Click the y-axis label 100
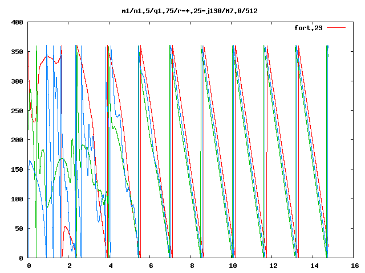Screen dimensions: 365x273 point(17,199)
